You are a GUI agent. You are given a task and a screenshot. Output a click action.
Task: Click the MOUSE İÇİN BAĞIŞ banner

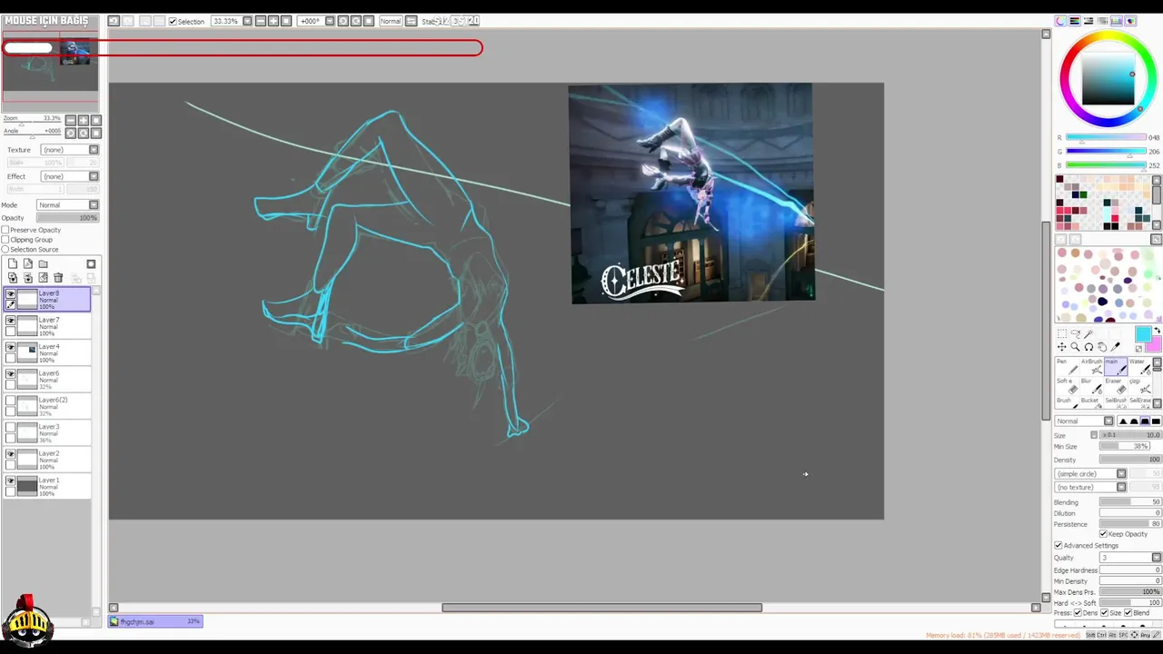46,20
